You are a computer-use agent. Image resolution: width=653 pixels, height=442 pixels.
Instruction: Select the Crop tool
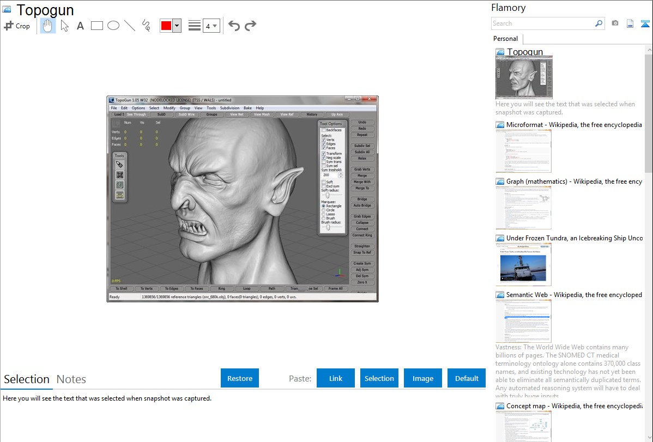point(17,26)
